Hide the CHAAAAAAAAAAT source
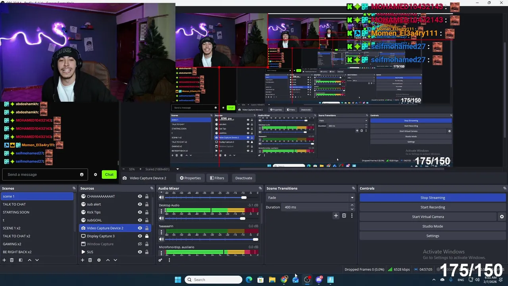508x286 pixels. (x=140, y=196)
